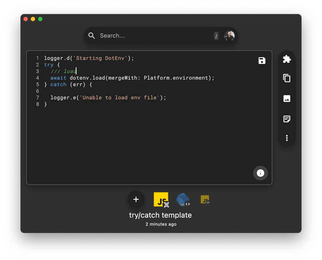Viewport: 322px width, 260px height.
Task: Create a new snippet with plus button
Action: point(136,199)
